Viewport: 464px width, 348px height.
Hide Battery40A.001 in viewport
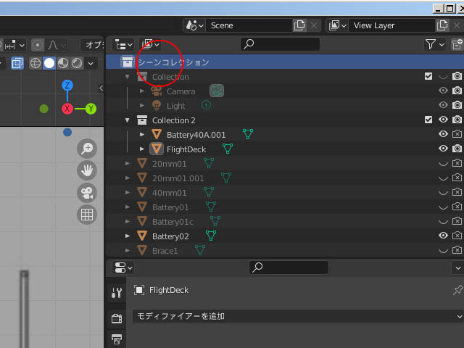click(x=443, y=134)
